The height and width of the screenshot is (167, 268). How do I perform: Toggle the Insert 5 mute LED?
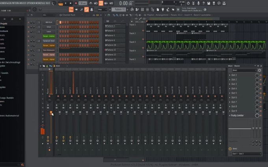[x=85, y=96]
